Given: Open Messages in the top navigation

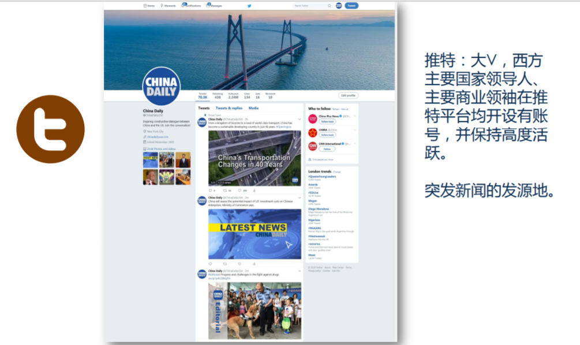Looking at the screenshot, I should pyautogui.click(x=214, y=6).
